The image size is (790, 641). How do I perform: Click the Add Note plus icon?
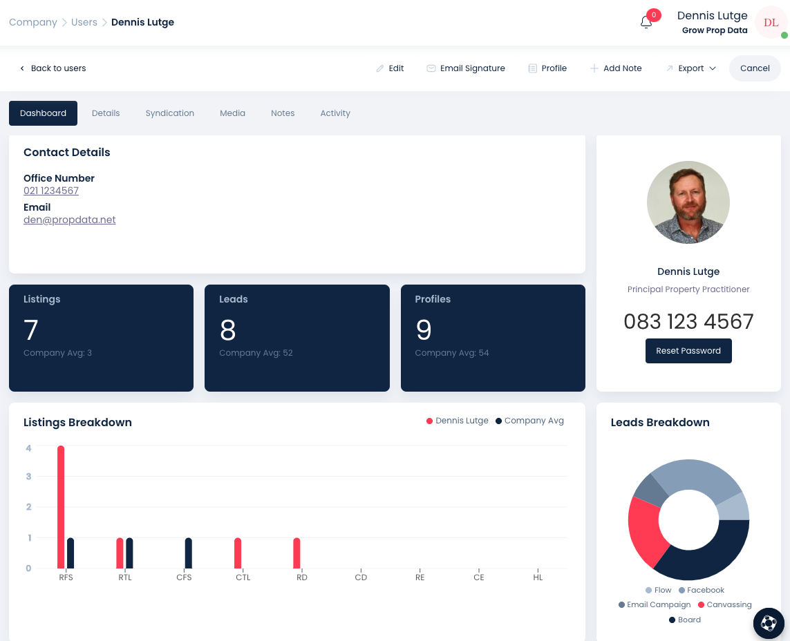(594, 68)
